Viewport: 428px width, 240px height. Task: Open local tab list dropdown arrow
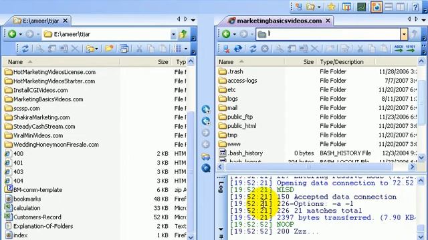(x=193, y=20)
